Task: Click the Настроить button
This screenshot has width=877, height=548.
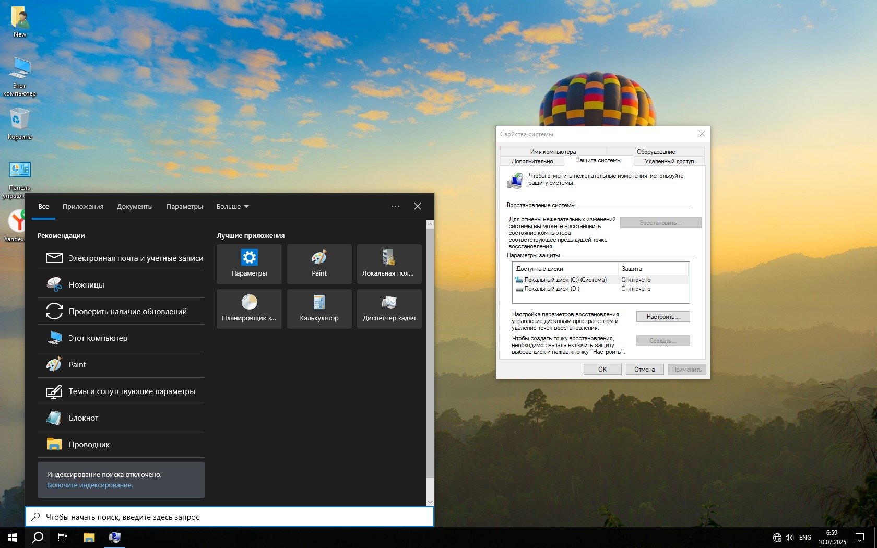Action: (x=662, y=317)
